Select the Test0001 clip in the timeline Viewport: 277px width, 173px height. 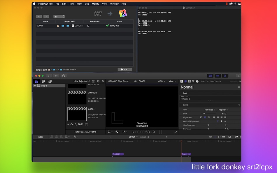(x=117, y=154)
